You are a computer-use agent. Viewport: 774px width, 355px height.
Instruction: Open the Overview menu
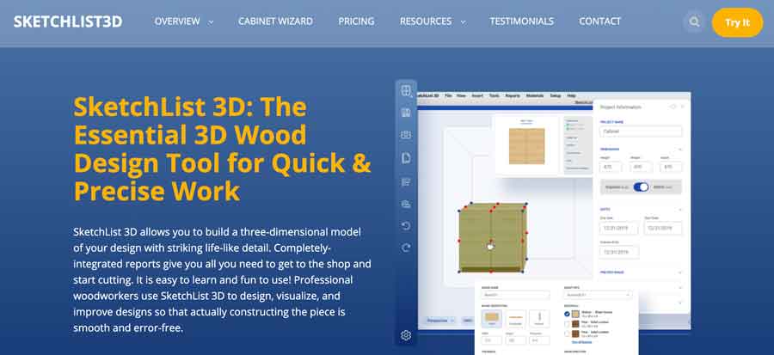pyautogui.click(x=177, y=21)
